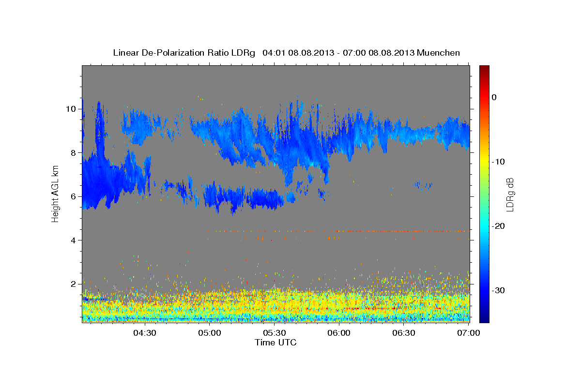Click the plot title 'Linear De-Polarization Ratio LDRg'
The width and height of the screenshot is (581, 387).
[184, 53]
